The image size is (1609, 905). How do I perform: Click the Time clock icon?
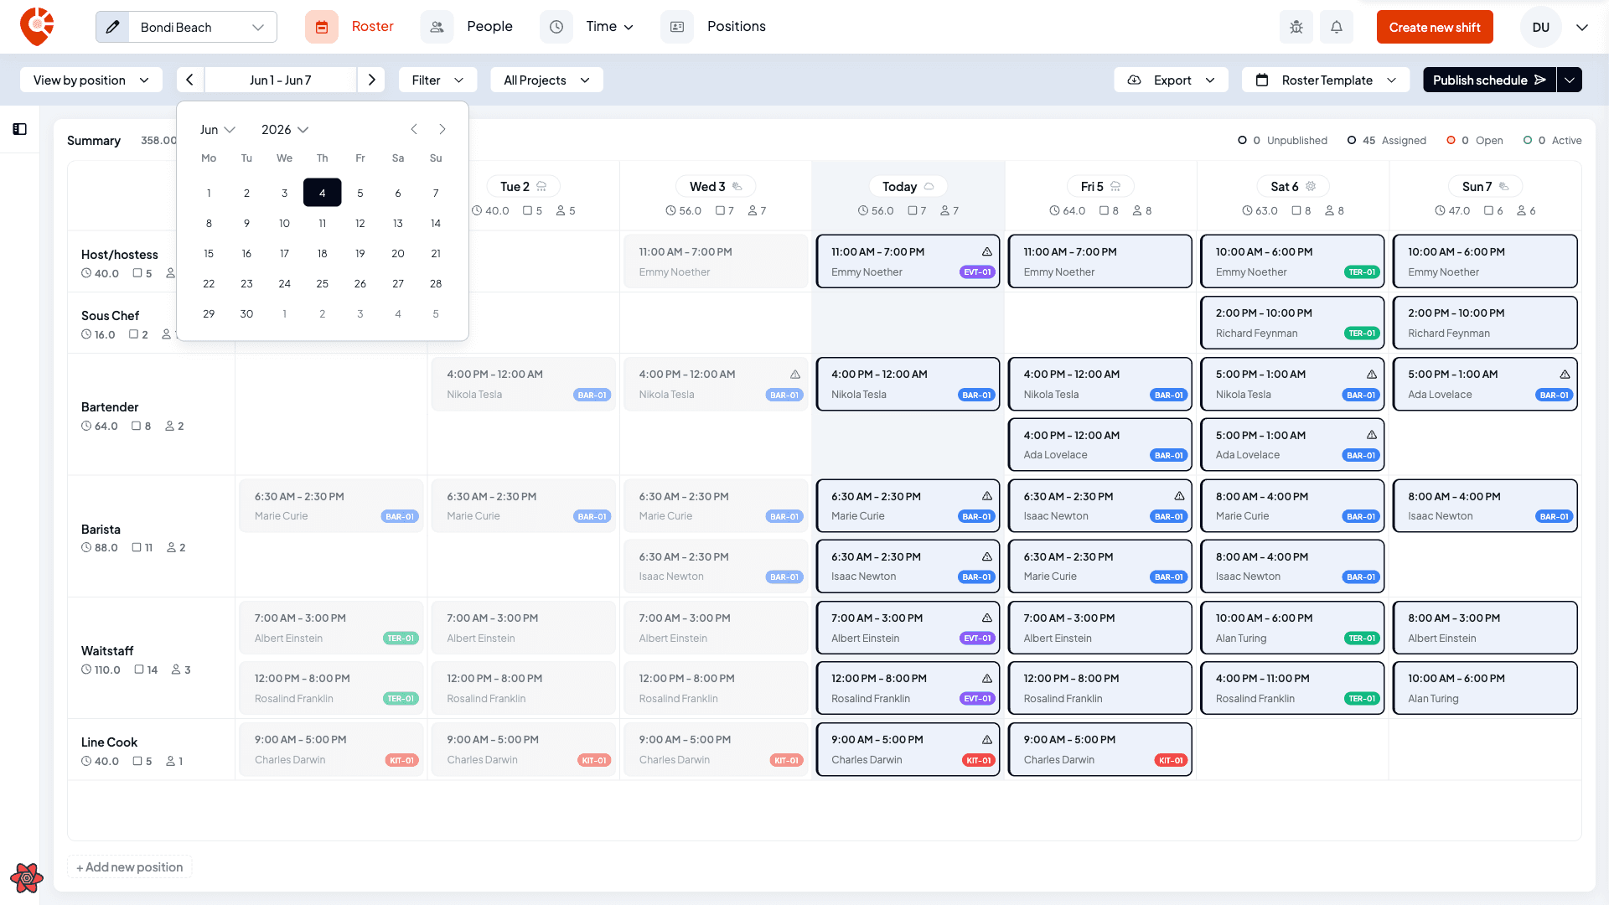coord(556,27)
